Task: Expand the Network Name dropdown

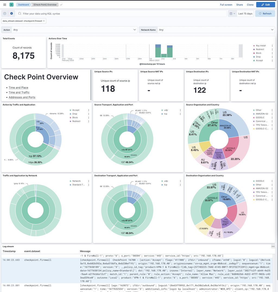Action: tap(207, 30)
